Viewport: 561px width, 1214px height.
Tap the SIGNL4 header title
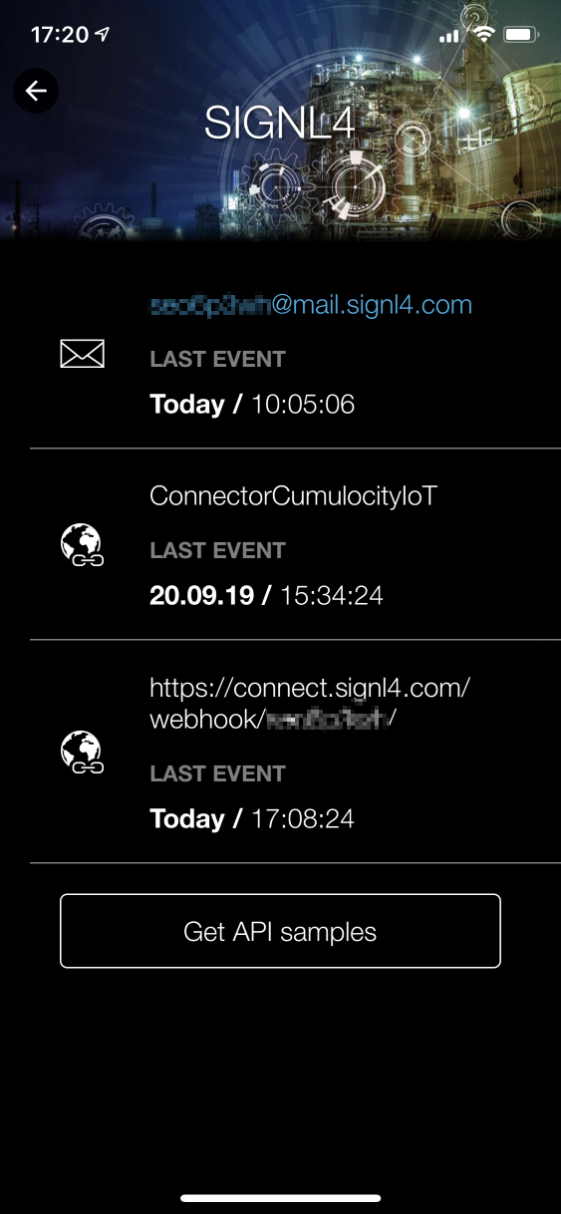pos(280,123)
